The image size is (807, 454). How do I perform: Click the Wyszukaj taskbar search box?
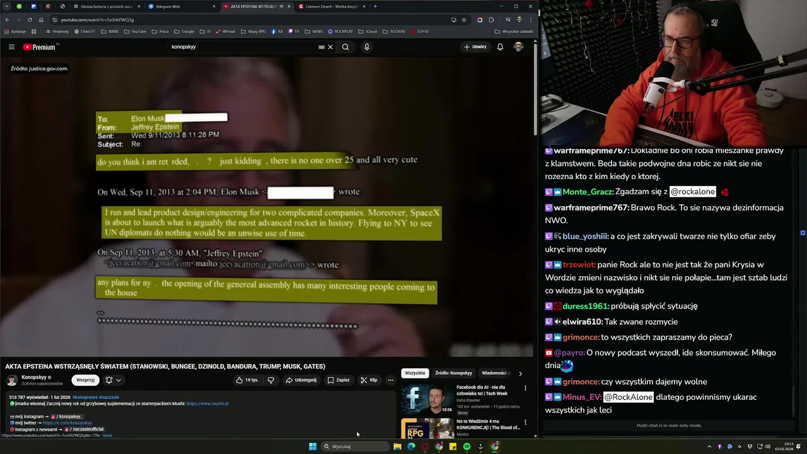pyautogui.click(x=355, y=446)
